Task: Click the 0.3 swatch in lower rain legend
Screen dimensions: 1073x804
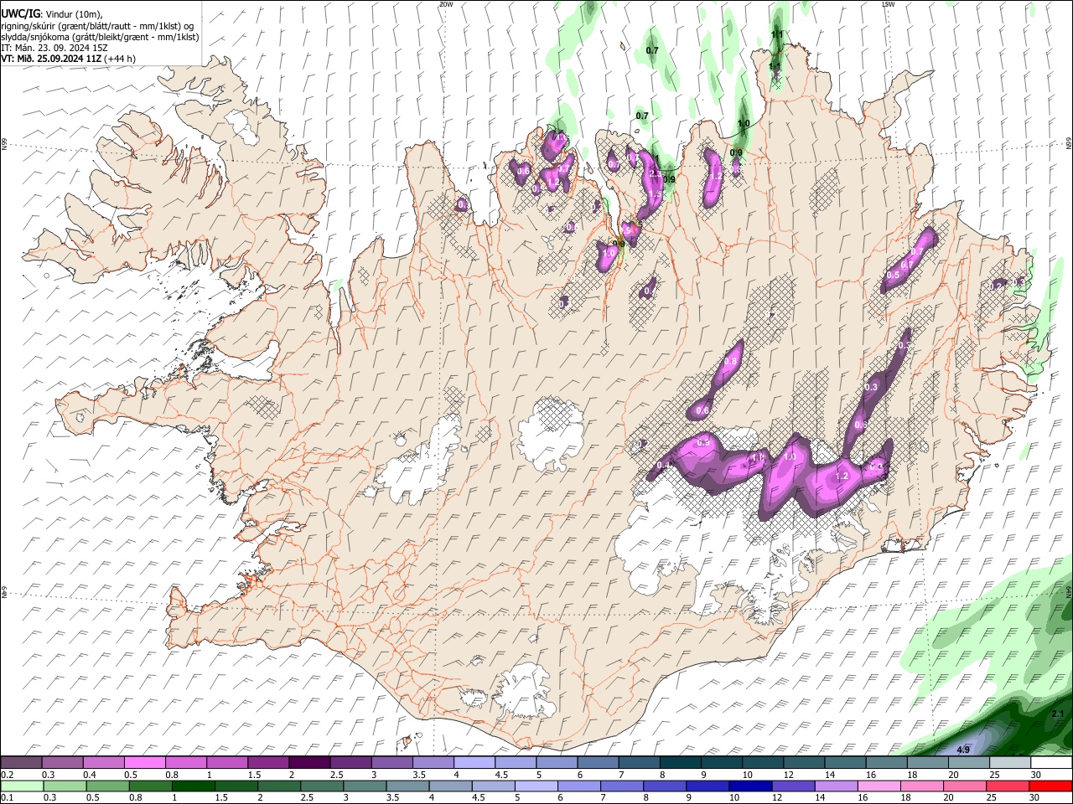Action: (65, 786)
